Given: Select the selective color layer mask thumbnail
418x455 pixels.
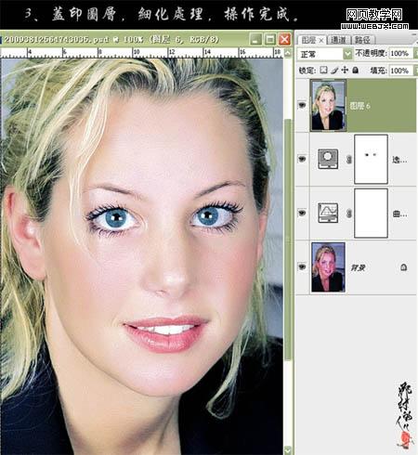Looking at the screenshot, I should coord(371,159).
